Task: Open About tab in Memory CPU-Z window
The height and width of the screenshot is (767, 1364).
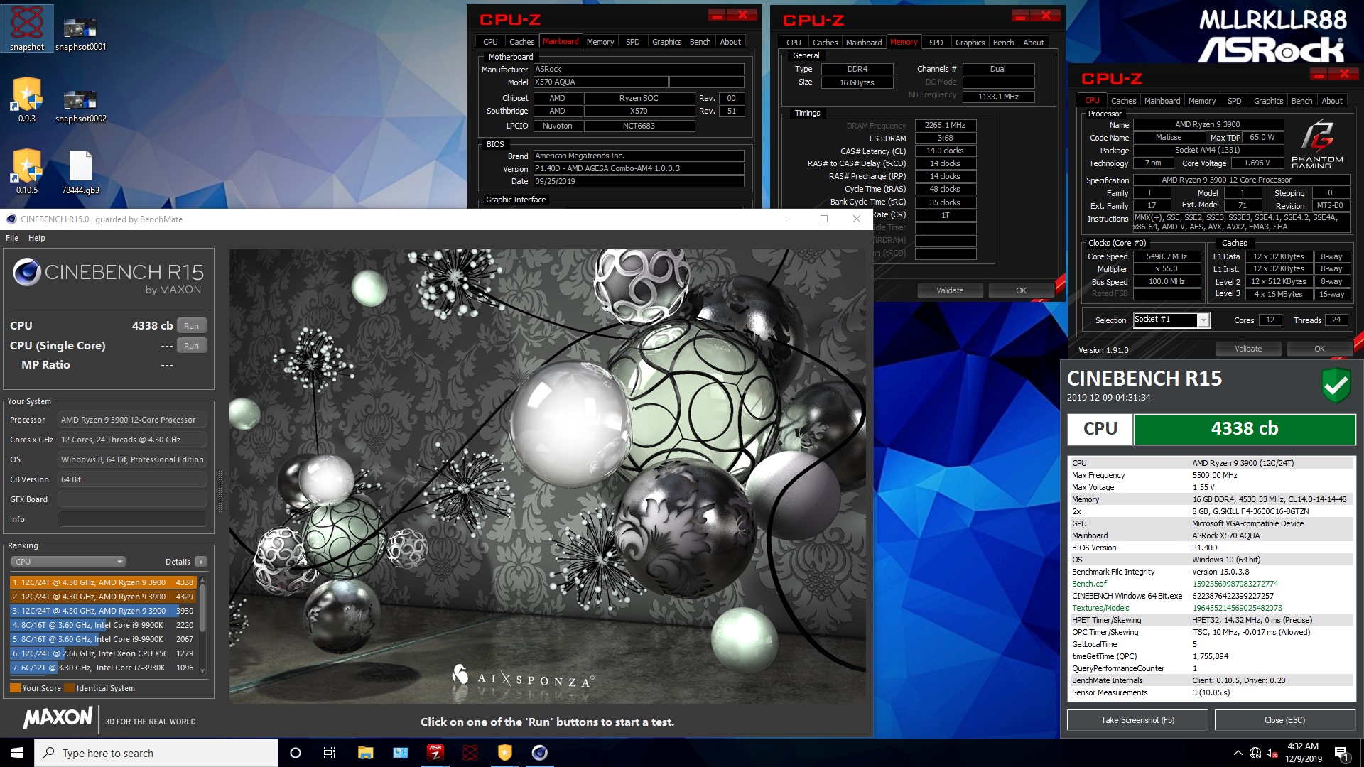Action: coord(1034,43)
